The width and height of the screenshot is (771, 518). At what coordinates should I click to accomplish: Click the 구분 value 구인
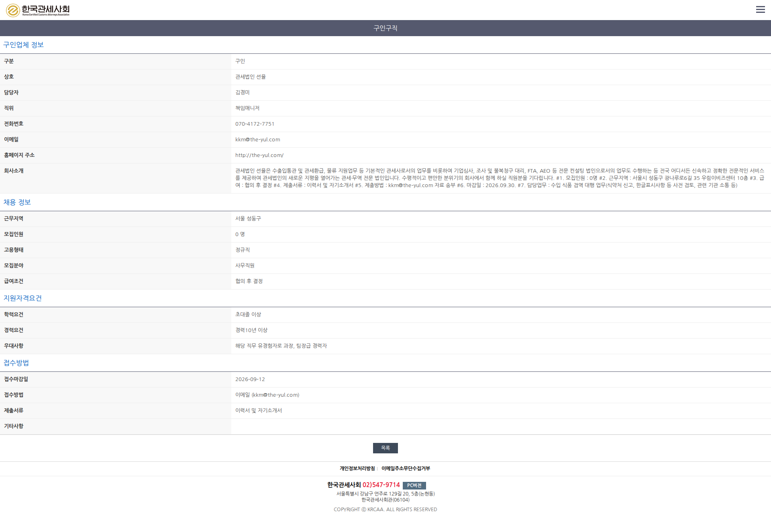coord(240,61)
